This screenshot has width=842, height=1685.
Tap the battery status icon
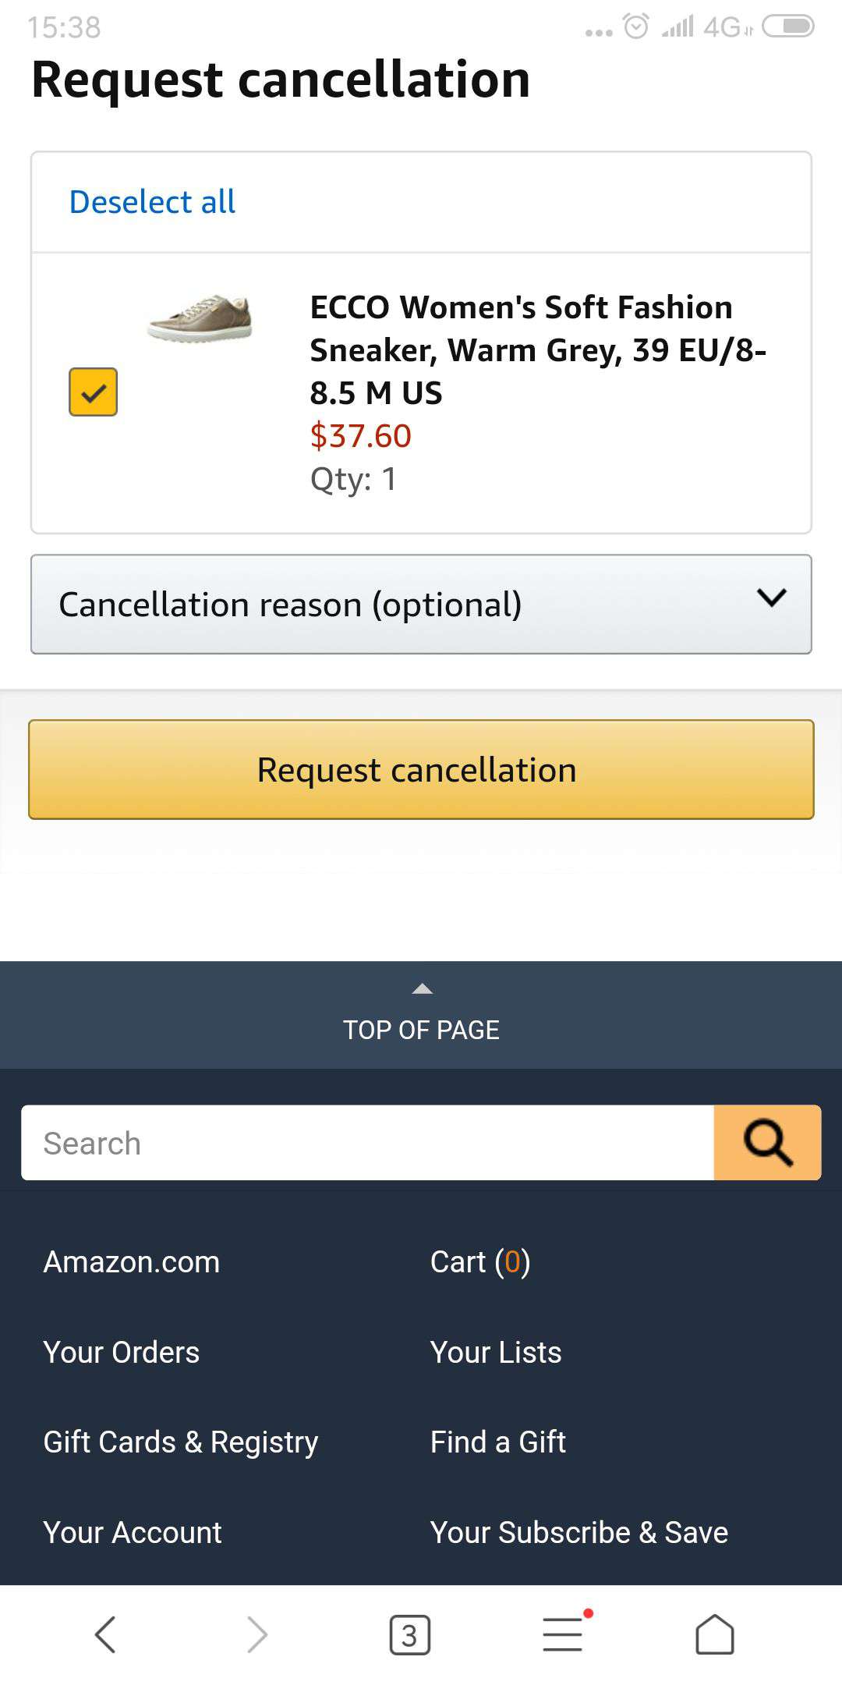point(787,27)
